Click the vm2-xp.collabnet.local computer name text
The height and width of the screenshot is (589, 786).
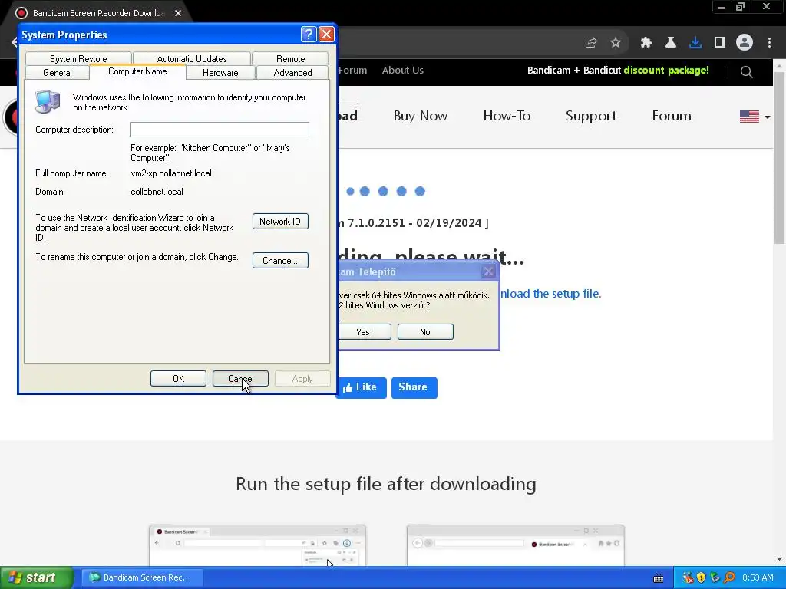[x=171, y=173]
